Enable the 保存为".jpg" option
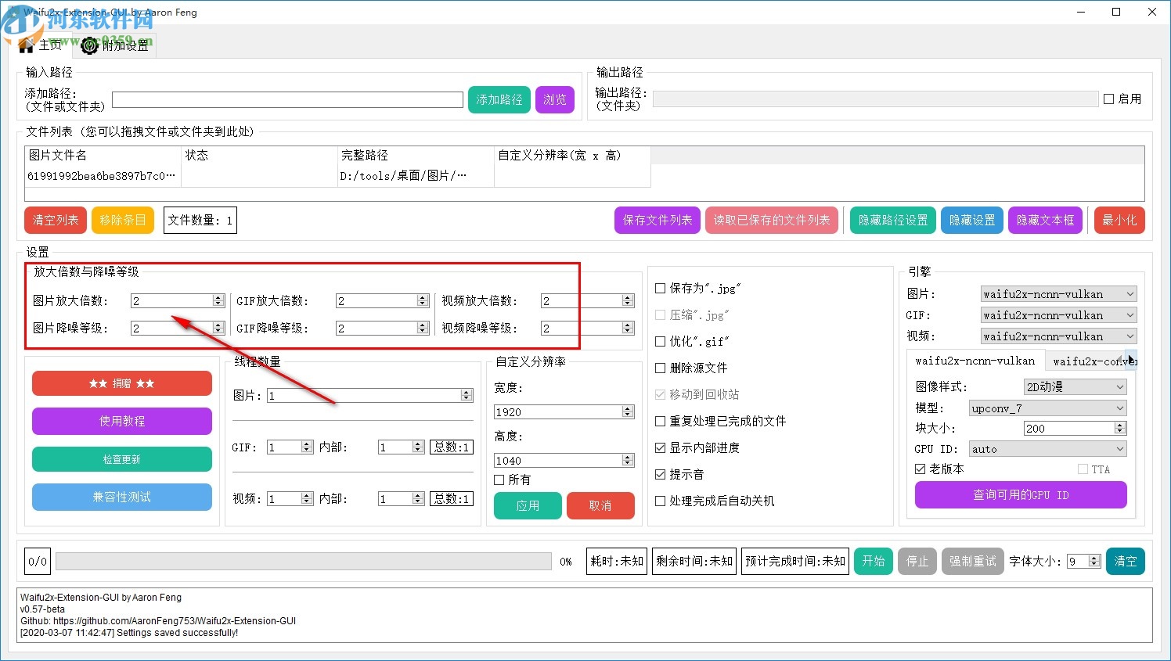The image size is (1171, 661). coord(660,288)
